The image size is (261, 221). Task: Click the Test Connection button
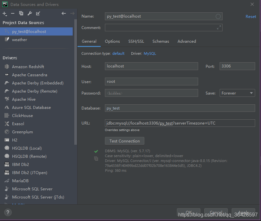point(124,141)
